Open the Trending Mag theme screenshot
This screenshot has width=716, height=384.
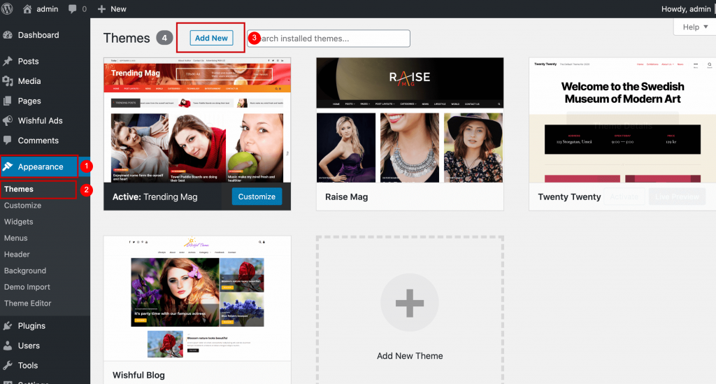click(197, 120)
